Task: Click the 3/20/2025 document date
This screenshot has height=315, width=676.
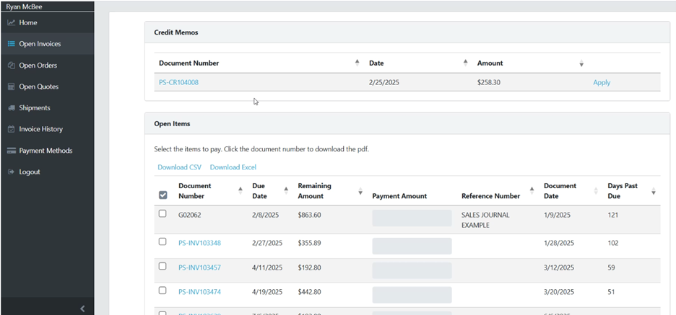Action: [x=559, y=292]
